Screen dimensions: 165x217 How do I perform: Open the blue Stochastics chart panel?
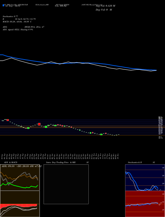[x=145, y=178]
